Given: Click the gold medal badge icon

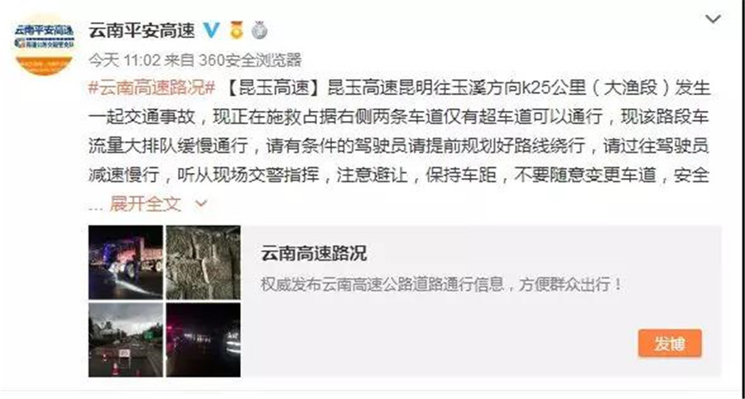Looking at the screenshot, I should (236, 31).
